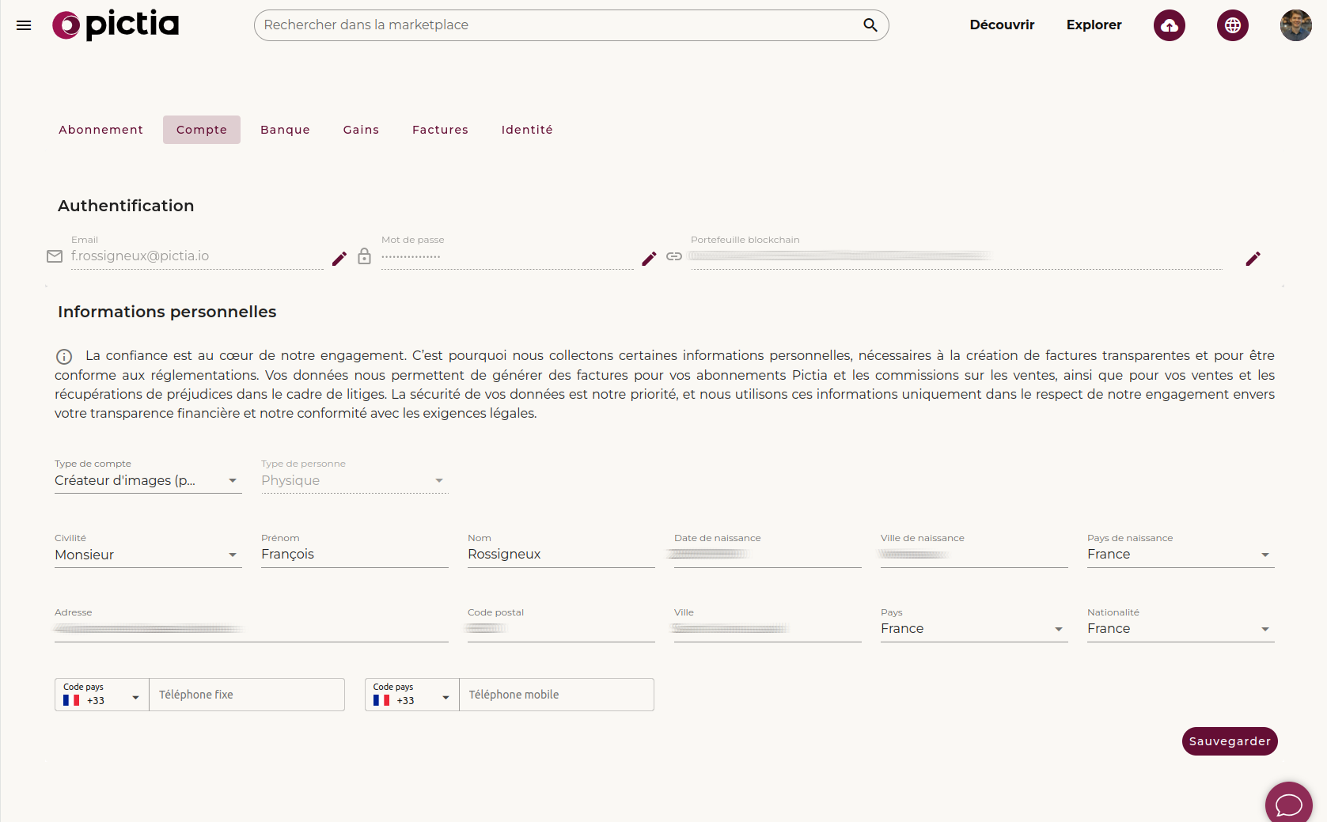The image size is (1327, 822).
Task: Open the chat support bubble
Action: tap(1288, 804)
